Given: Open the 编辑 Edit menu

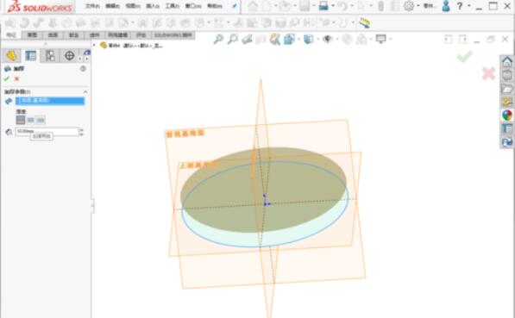Looking at the screenshot, I should (x=113, y=6).
